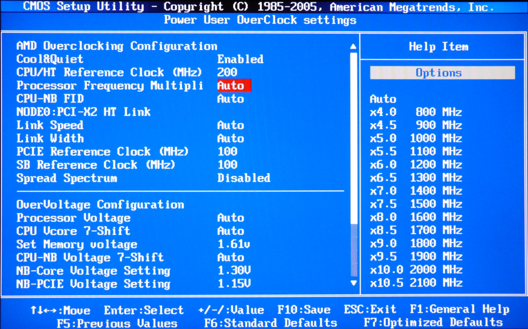Click the scroll up arrow of the settings list
Viewport: 528px width, 329px height.
point(353,46)
